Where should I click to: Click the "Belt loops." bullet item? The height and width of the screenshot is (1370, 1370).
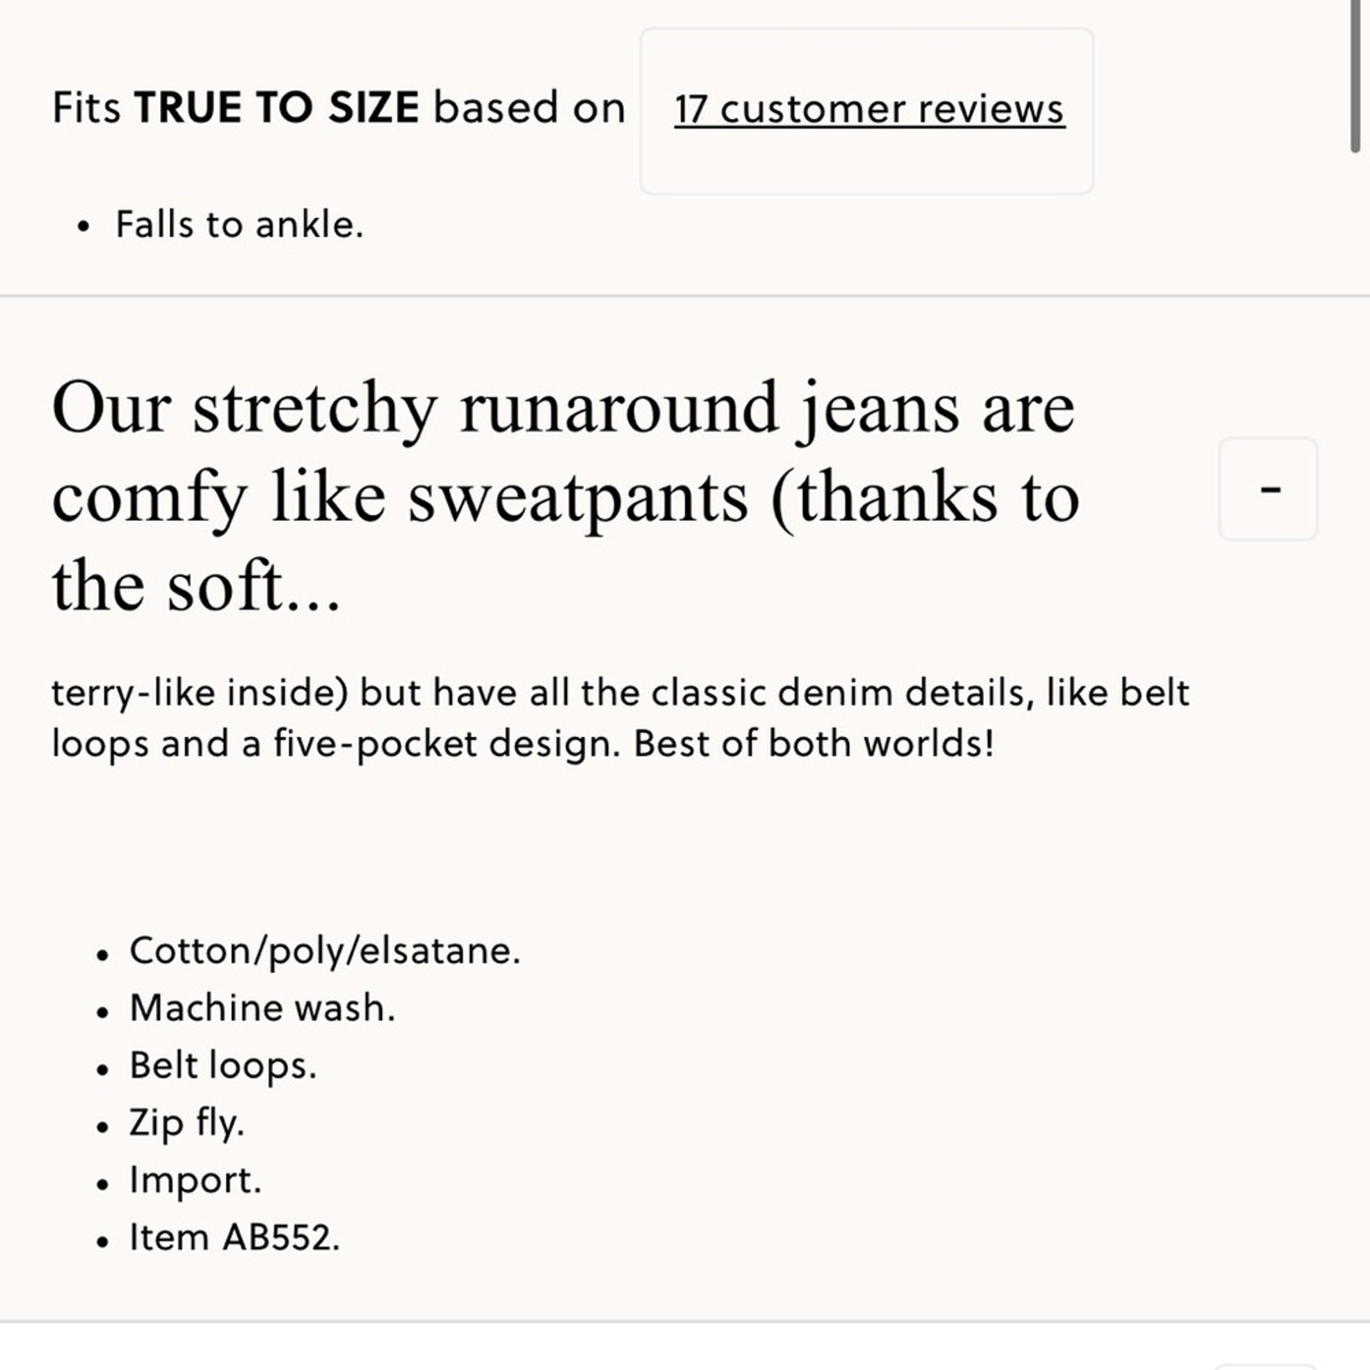pyautogui.click(x=223, y=1066)
